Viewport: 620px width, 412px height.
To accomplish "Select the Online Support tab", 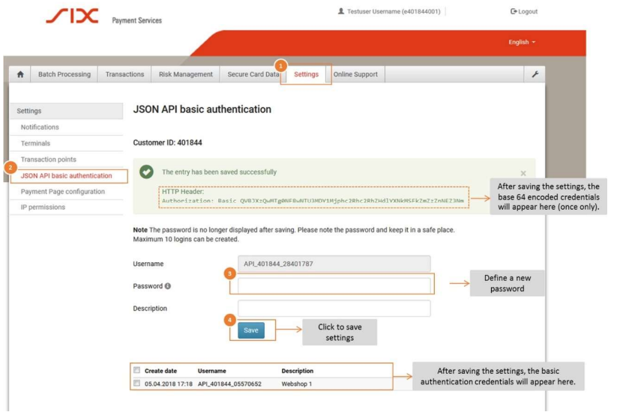I will pos(355,74).
